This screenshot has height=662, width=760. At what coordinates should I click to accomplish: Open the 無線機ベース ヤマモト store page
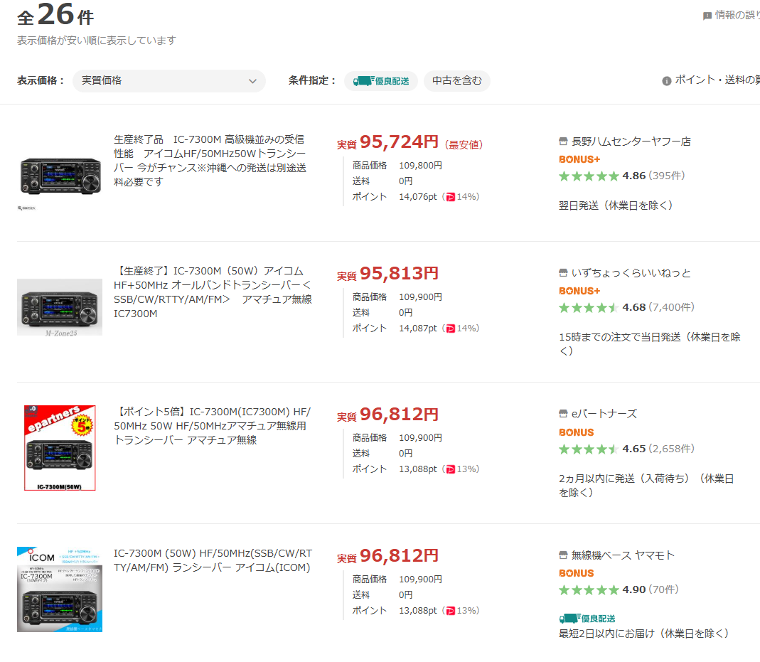[x=623, y=555]
